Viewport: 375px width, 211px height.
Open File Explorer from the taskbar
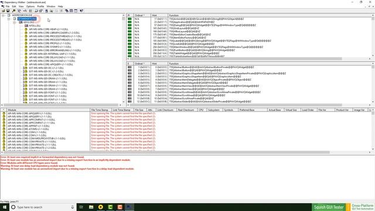pos(91,207)
